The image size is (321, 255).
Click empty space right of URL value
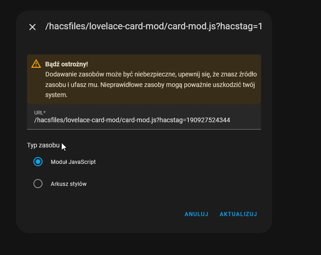[245, 120]
